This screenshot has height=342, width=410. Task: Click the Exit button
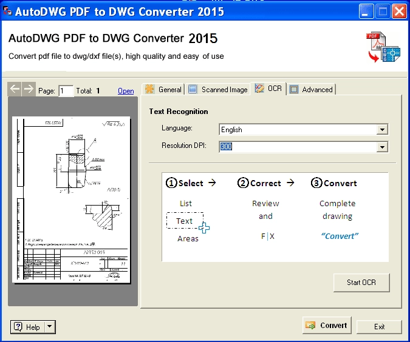pyautogui.click(x=379, y=327)
